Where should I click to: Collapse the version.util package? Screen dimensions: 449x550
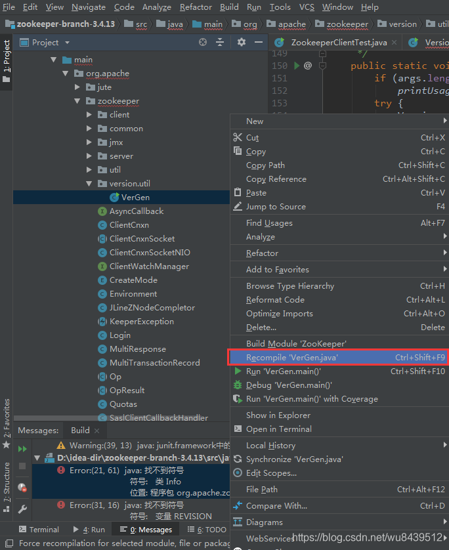click(89, 184)
